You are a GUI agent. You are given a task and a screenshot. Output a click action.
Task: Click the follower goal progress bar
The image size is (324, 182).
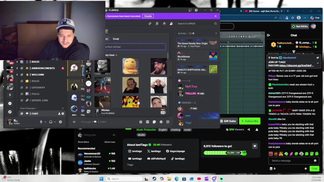point(225,153)
